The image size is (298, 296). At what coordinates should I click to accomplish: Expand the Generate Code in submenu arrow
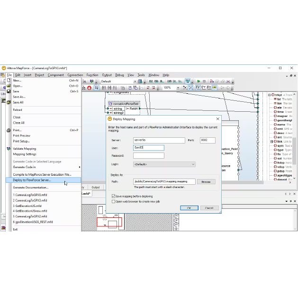(80, 167)
